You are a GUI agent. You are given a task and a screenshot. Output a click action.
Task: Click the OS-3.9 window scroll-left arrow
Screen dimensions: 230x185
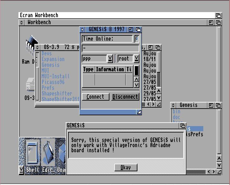pyautogui.click(x=149, y=104)
